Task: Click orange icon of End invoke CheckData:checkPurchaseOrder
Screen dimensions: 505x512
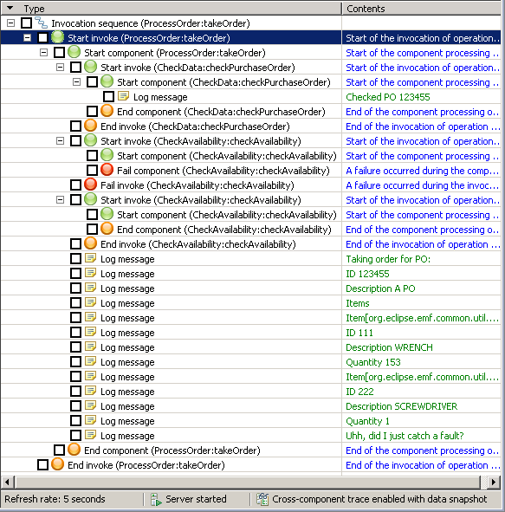Action: [90, 126]
